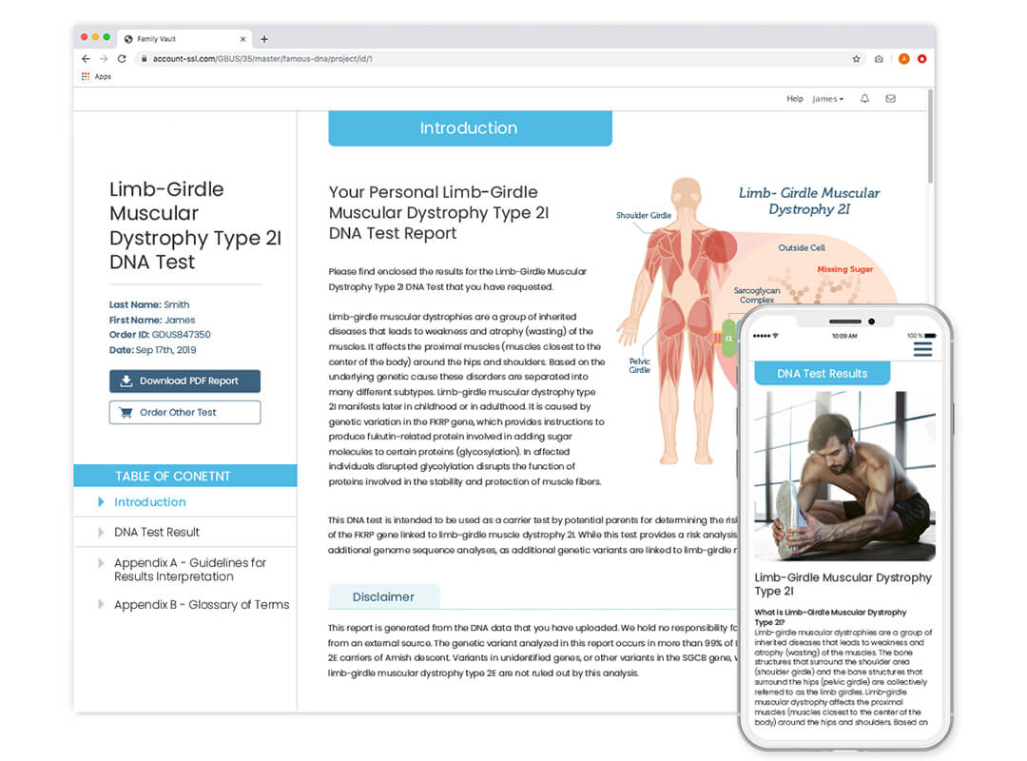Click the Order Other Test button
Viewport: 1027px width, 761px height.
click(184, 412)
